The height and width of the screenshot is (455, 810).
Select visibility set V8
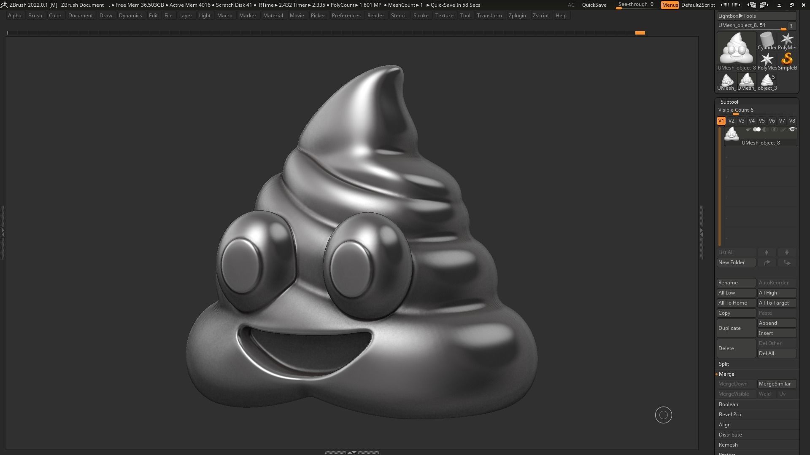click(792, 121)
